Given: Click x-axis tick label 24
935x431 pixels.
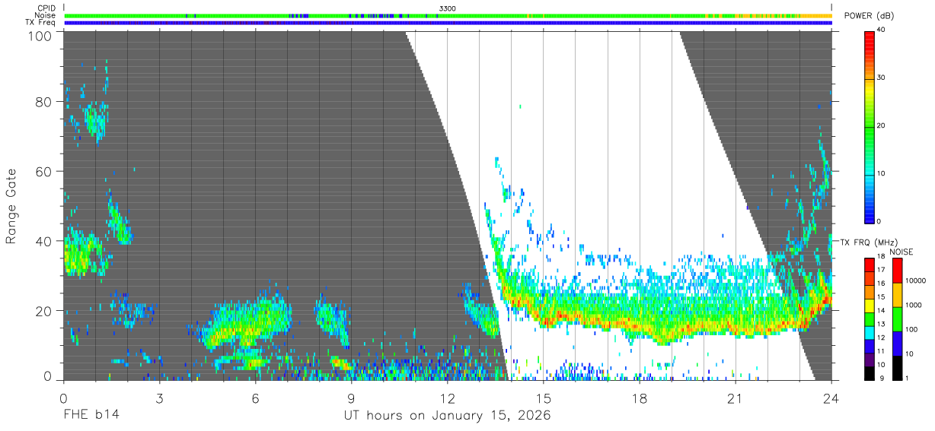Looking at the screenshot, I should tap(831, 398).
